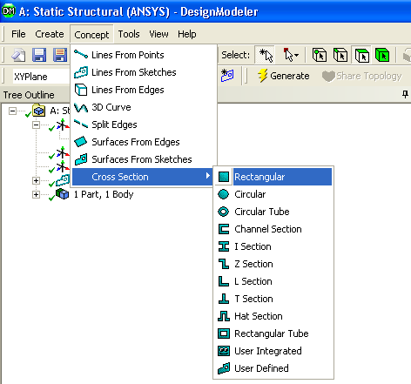Choose Lines From Edges

[144, 90]
